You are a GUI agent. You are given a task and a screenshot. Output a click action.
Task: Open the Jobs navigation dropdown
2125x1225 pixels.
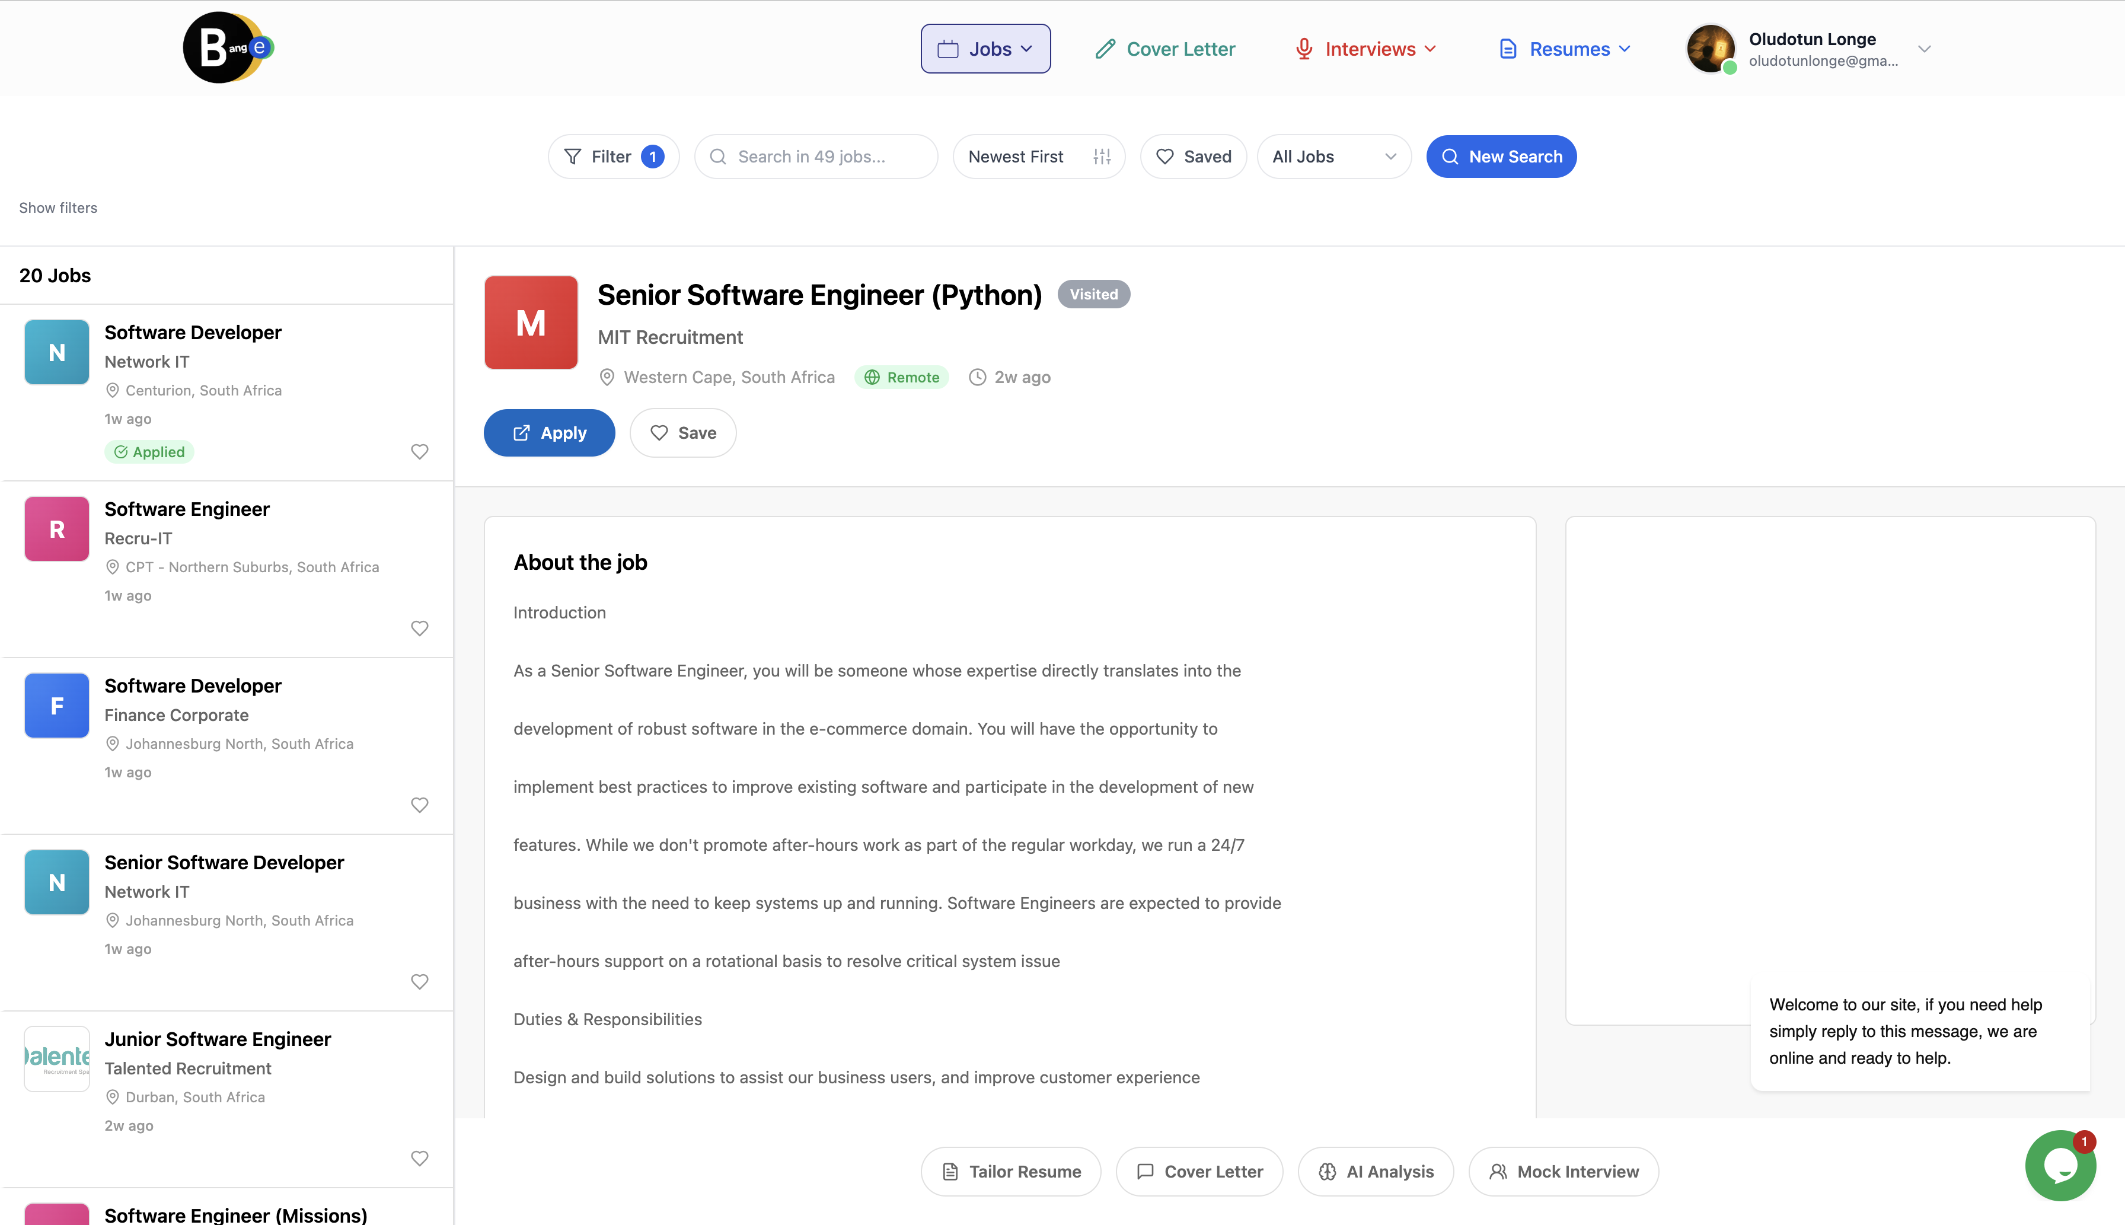pyautogui.click(x=984, y=48)
